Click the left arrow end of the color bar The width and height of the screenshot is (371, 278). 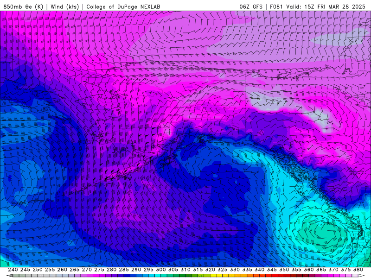coord(9,276)
